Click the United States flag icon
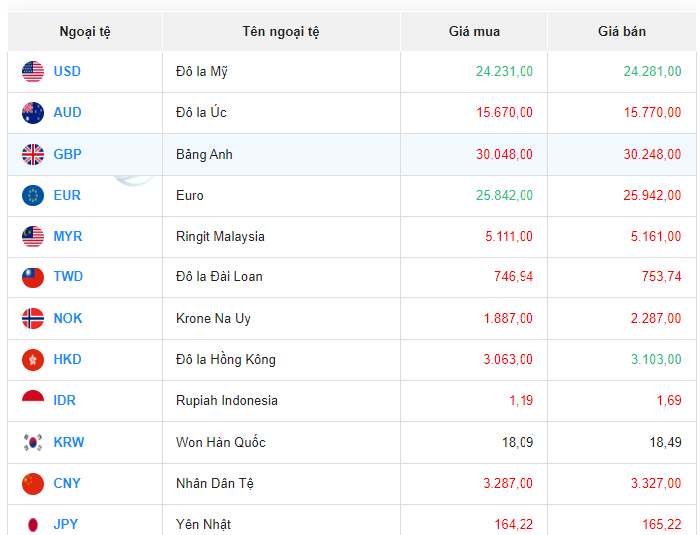Viewport: 700px width, 535px height. pyautogui.click(x=33, y=71)
